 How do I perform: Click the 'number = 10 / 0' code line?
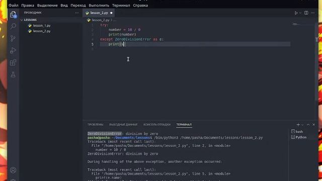pyautogui.click(x=124, y=30)
